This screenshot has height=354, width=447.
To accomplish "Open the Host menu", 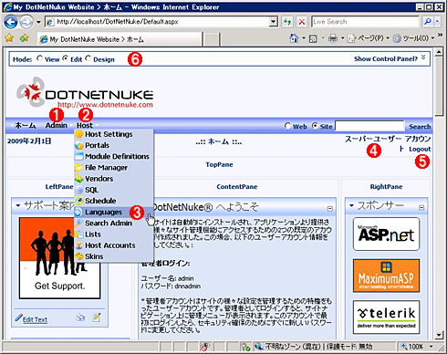I will point(85,125).
